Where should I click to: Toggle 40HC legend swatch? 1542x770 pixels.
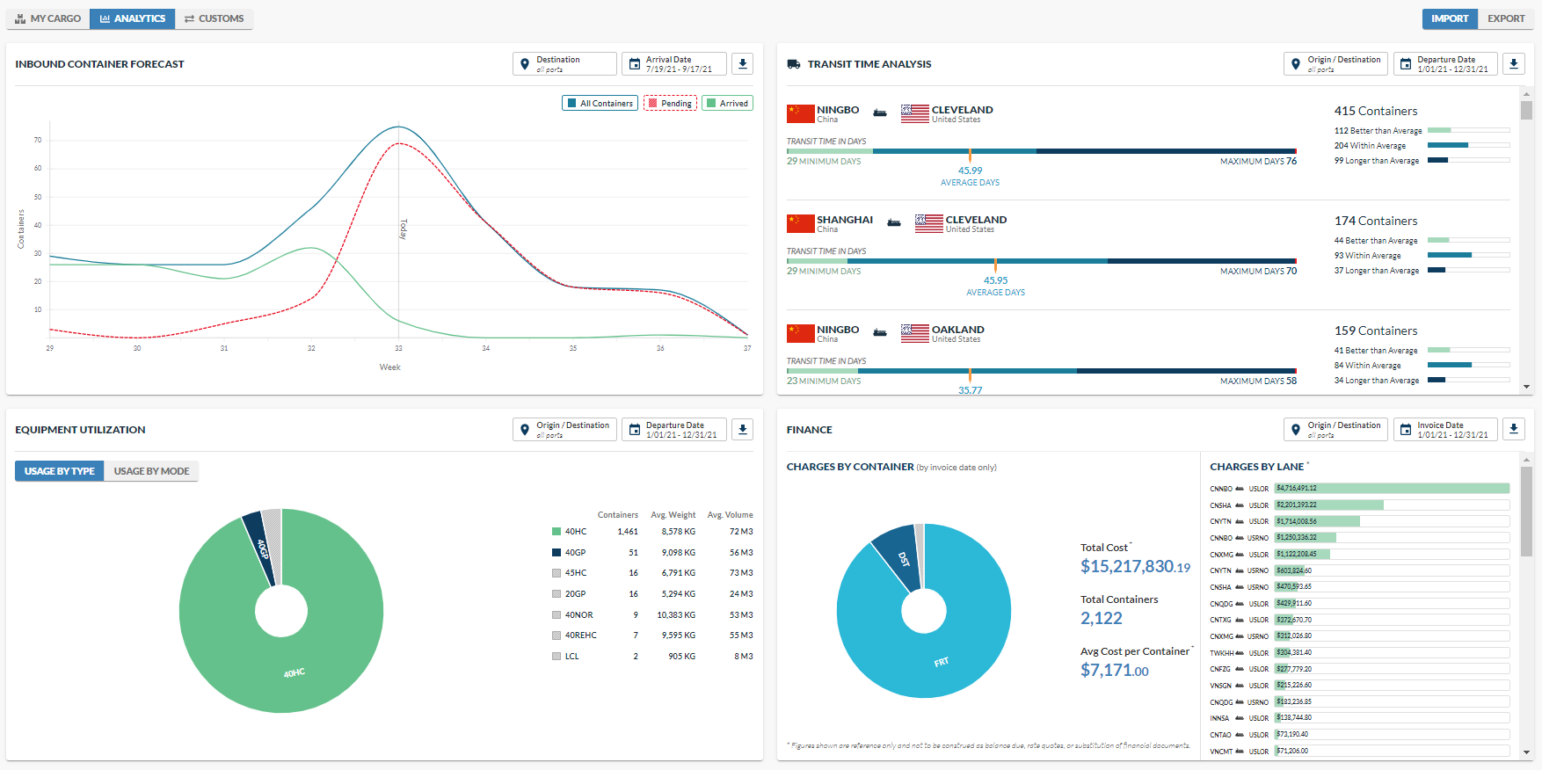click(556, 532)
